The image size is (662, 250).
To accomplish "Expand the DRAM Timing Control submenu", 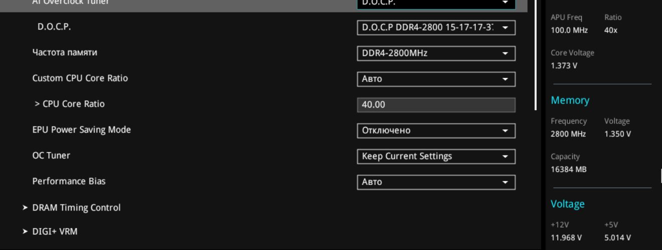I will click(x=76, y=207).
